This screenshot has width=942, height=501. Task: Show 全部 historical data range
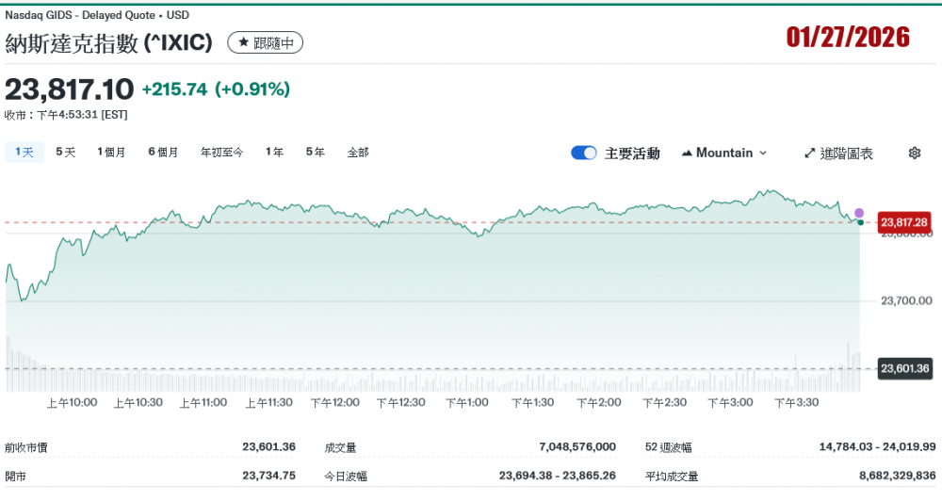pyautogui.click(x=358, y=152)
